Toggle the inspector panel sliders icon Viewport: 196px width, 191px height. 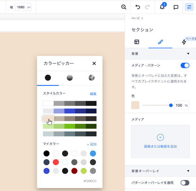pos(189,7)
